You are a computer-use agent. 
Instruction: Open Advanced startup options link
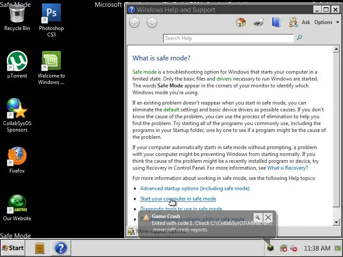195,188
